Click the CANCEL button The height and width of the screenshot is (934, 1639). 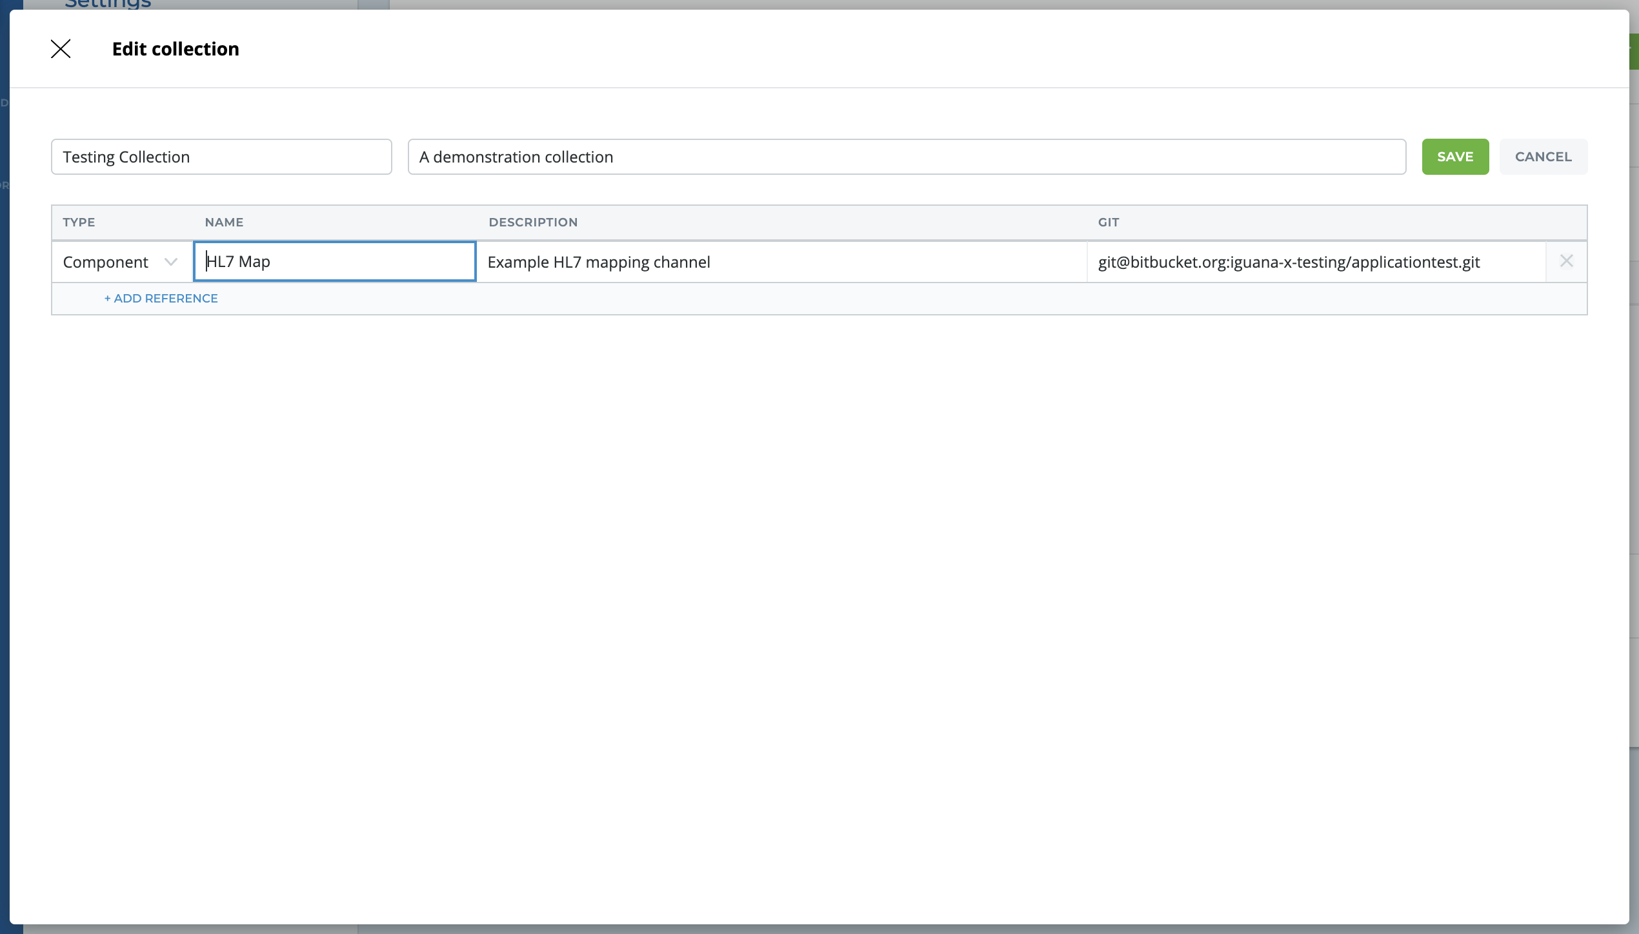[x=1543, y=157]
